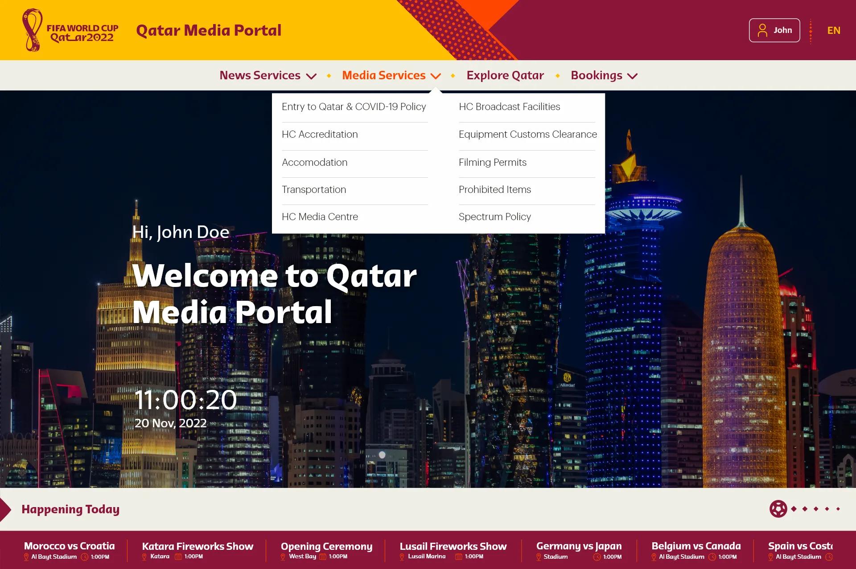
Task: Select HC Accreditation from the dropdown
Action: (x=320, y=135)
